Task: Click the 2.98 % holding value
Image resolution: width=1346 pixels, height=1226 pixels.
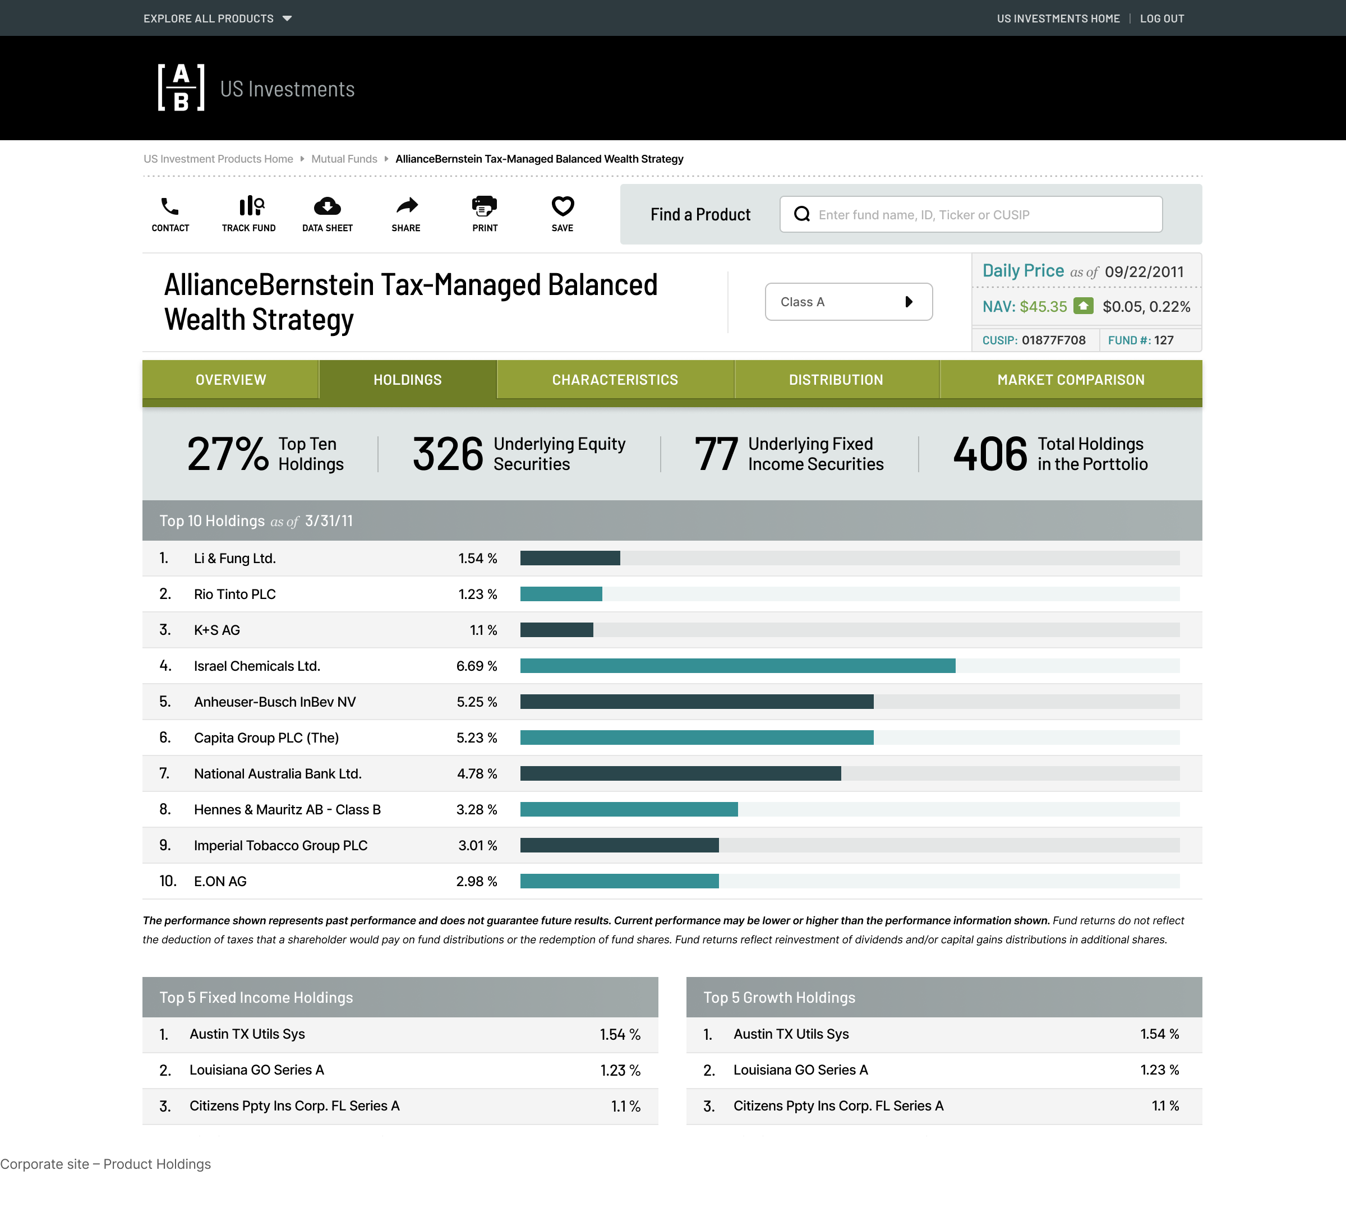Action: coord(477,882)
